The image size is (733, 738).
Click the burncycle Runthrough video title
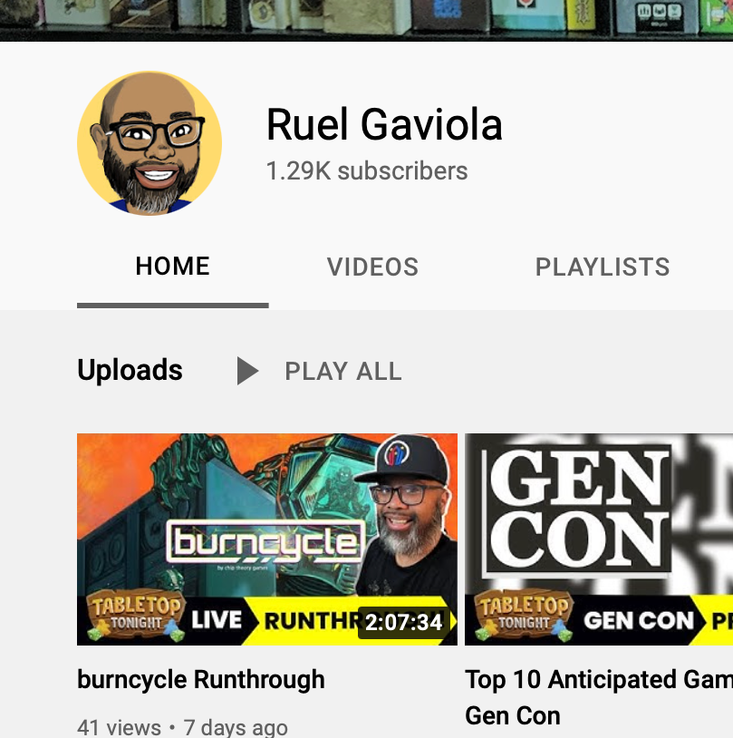201,680
